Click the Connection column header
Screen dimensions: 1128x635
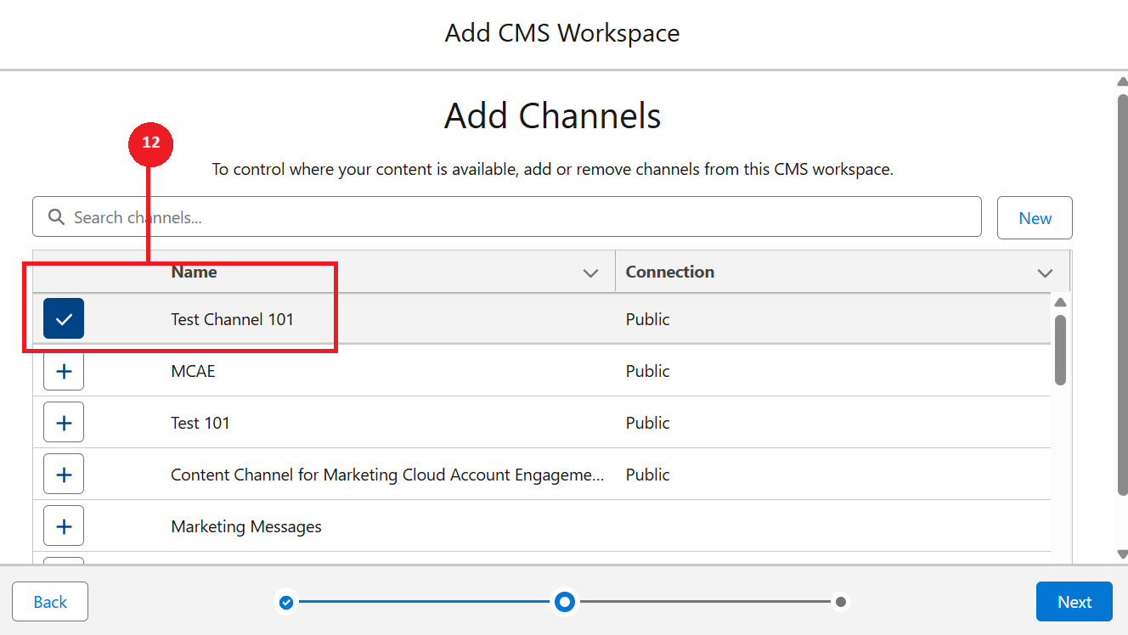coord(669,272)
